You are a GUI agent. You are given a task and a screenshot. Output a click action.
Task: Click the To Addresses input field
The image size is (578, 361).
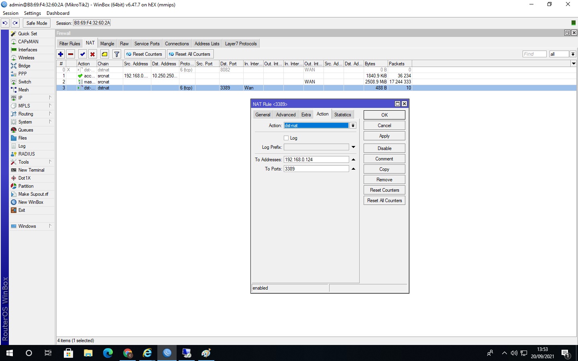pyautogui.click(x=316, y=160)
